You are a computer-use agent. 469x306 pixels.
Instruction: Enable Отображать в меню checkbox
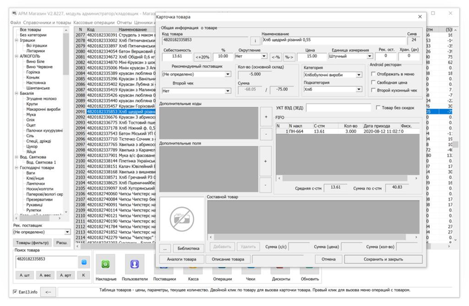click(373, 74)
